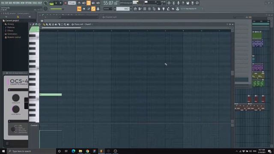Open the EDIT menu
The image size is (274, 154).
point(6,3)
